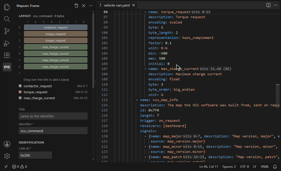Click 'map_version.minor' source on line 123
281x171 pixels.
click(185, 152)
